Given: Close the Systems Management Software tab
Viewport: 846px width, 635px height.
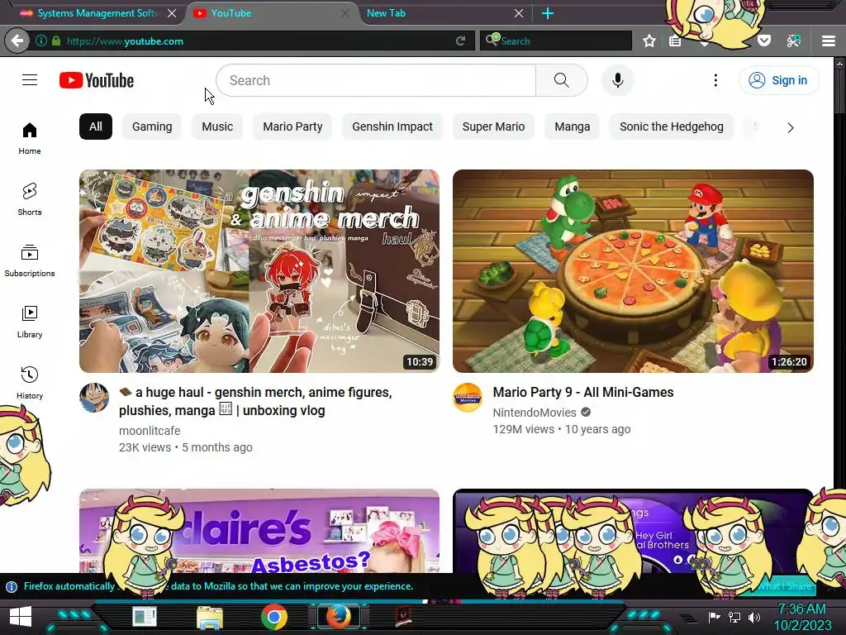Looking at the screenshot, I should [172, 13].
